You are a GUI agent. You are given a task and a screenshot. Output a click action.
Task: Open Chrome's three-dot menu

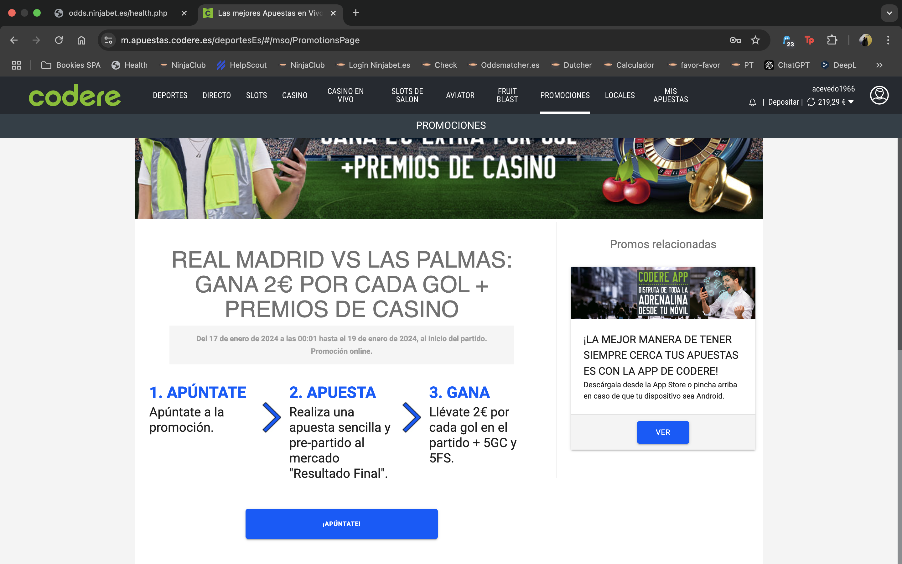(888, 40)
